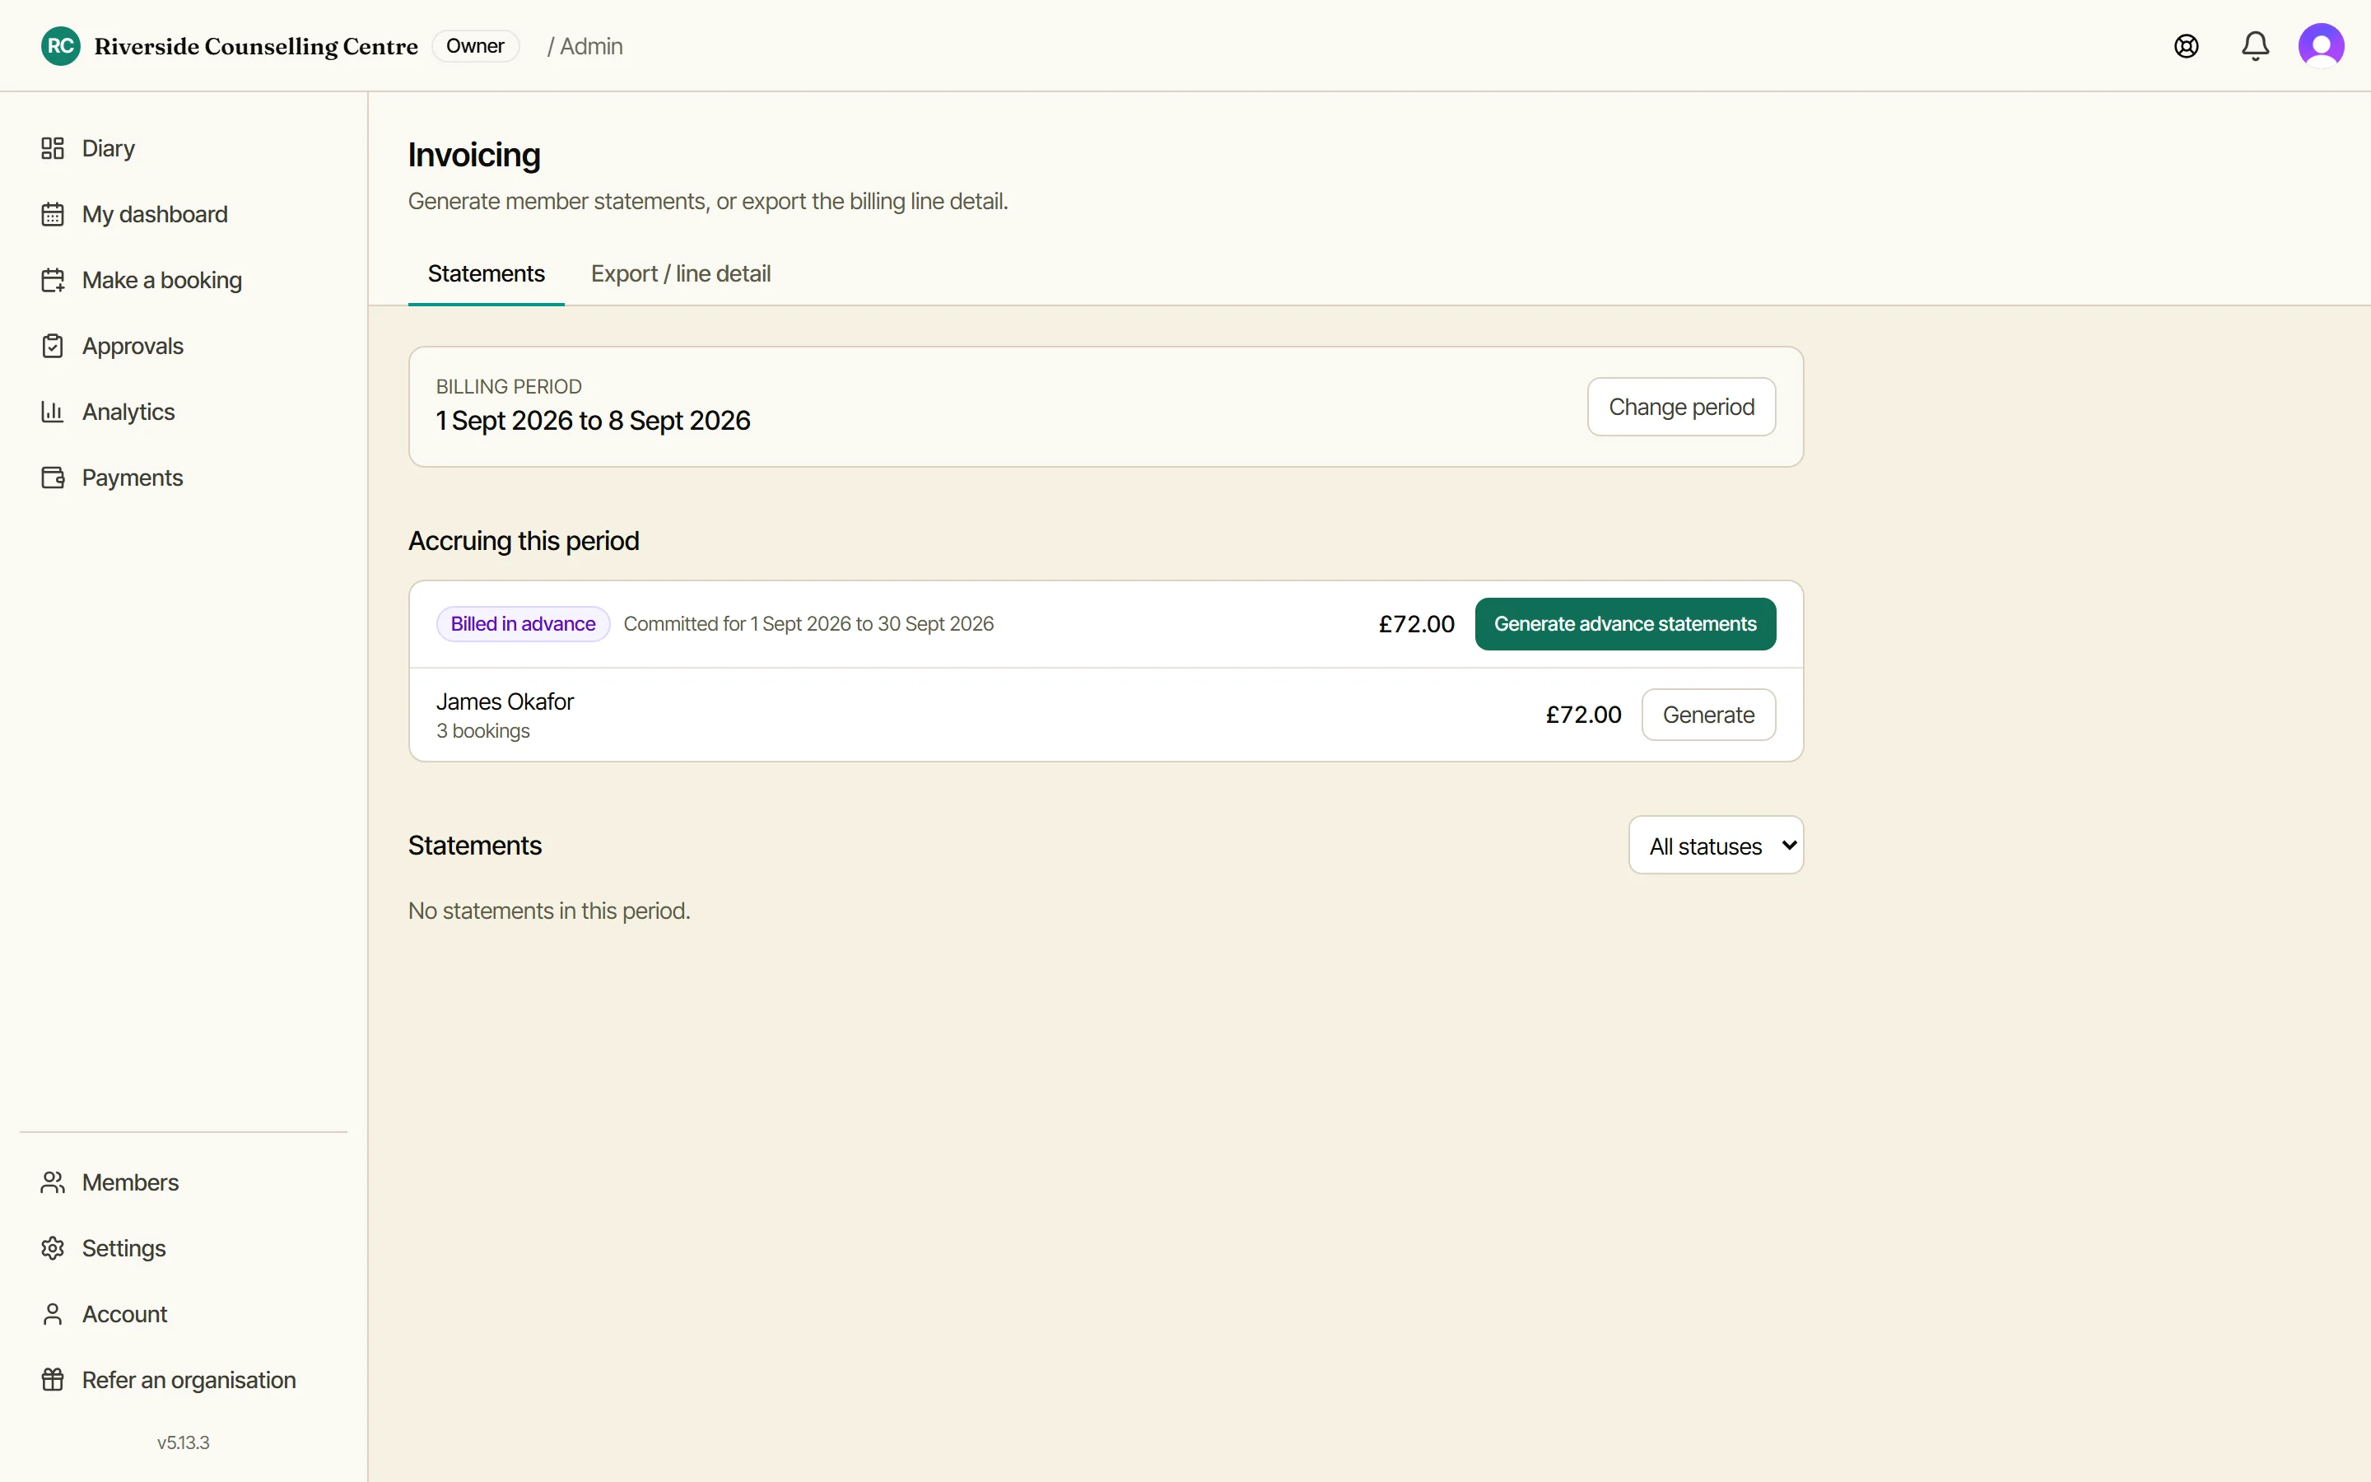The width and height of the screenshot is (2371, 1482).
Task: Click the / Admin breadcrumb link
Action: pos(585,46)
